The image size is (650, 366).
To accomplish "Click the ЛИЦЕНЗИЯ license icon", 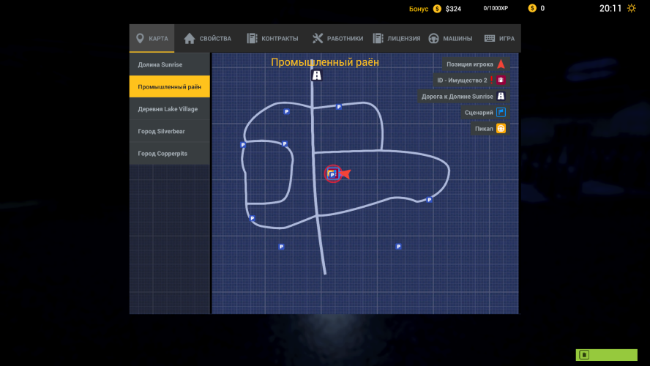I will (378, 39).
